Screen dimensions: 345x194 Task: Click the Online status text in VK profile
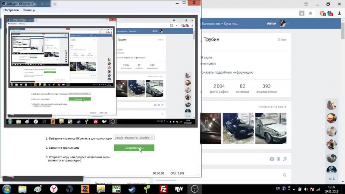click(x=282, y=40)
